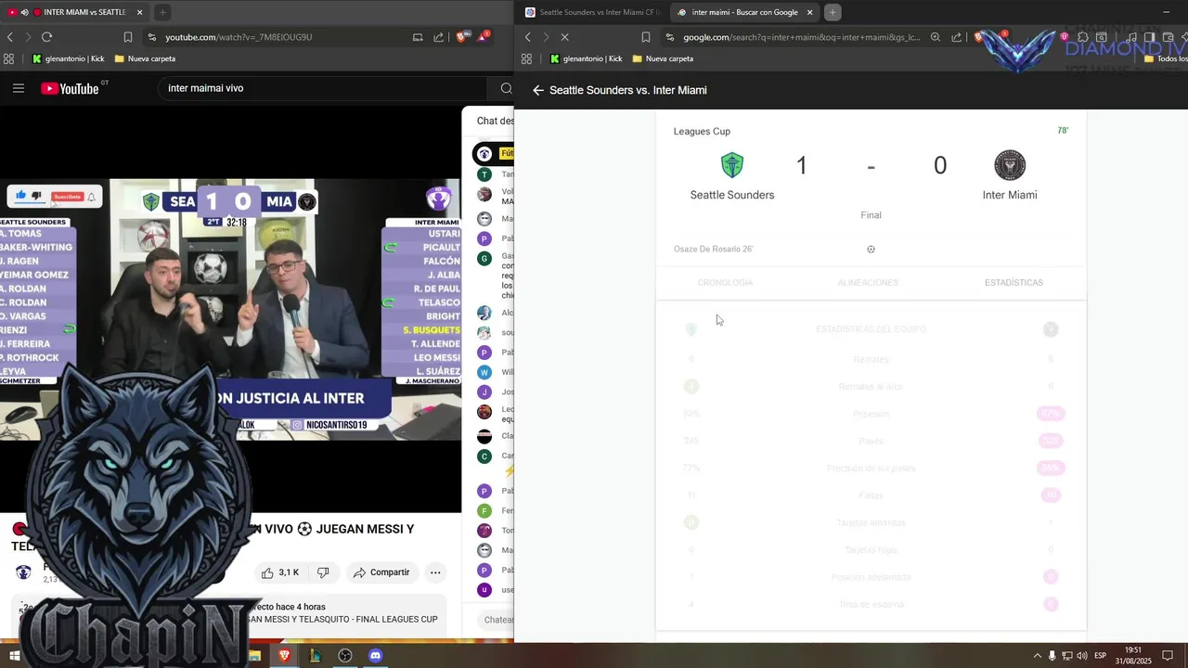
Task: Click the 'Leagues Cup' competition label
Action: [702, 131]
